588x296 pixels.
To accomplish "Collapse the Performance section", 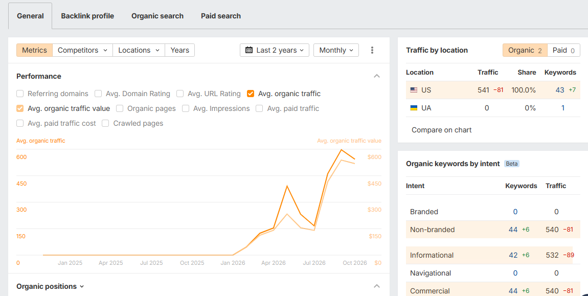I will point(377,76).
